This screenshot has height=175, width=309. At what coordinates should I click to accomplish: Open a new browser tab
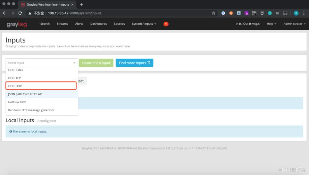82,5
